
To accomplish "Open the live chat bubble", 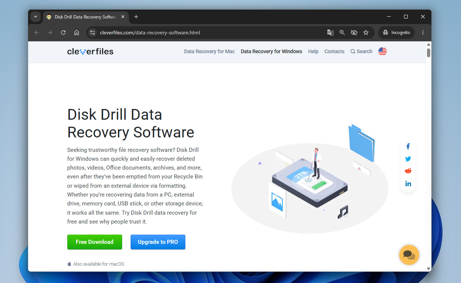I will [409, 255].
